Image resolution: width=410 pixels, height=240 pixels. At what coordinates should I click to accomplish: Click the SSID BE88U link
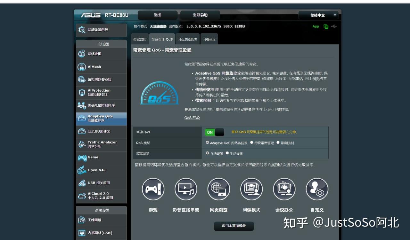[240, 27]
